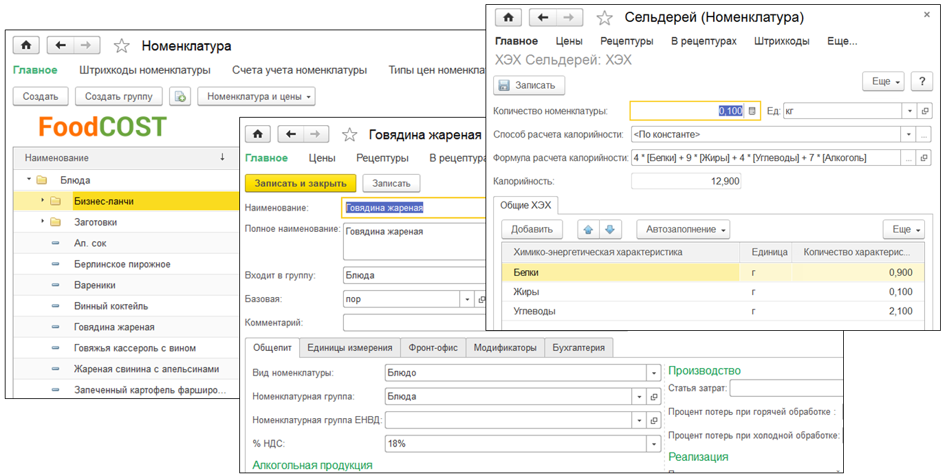Viewport: 947px width, 476px height.
Task: Click the back arrow in Сельдерей window
Action: point(543,18)
